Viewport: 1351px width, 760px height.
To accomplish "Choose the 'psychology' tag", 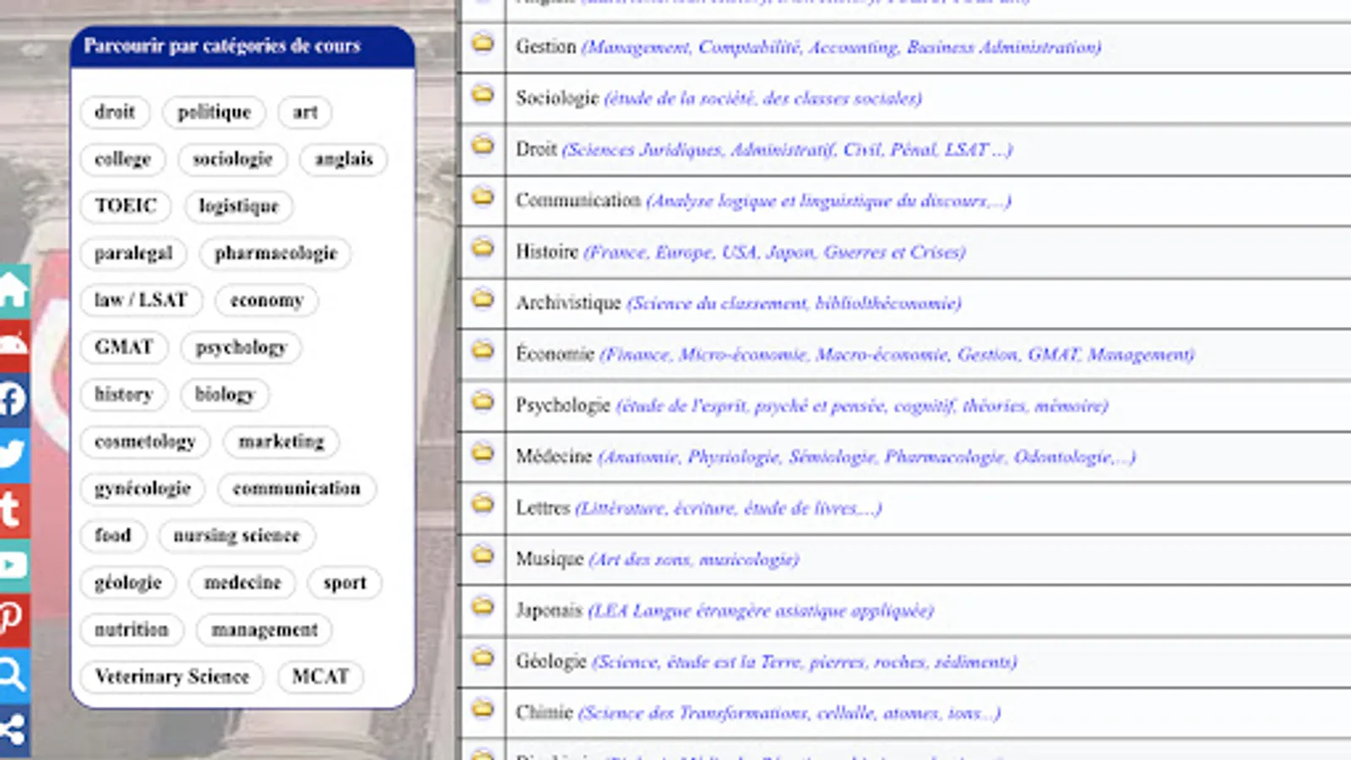I will tap(241, 347).
